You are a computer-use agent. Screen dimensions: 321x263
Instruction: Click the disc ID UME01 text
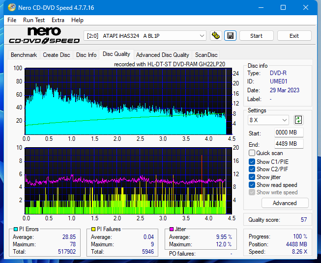point(278,81)
